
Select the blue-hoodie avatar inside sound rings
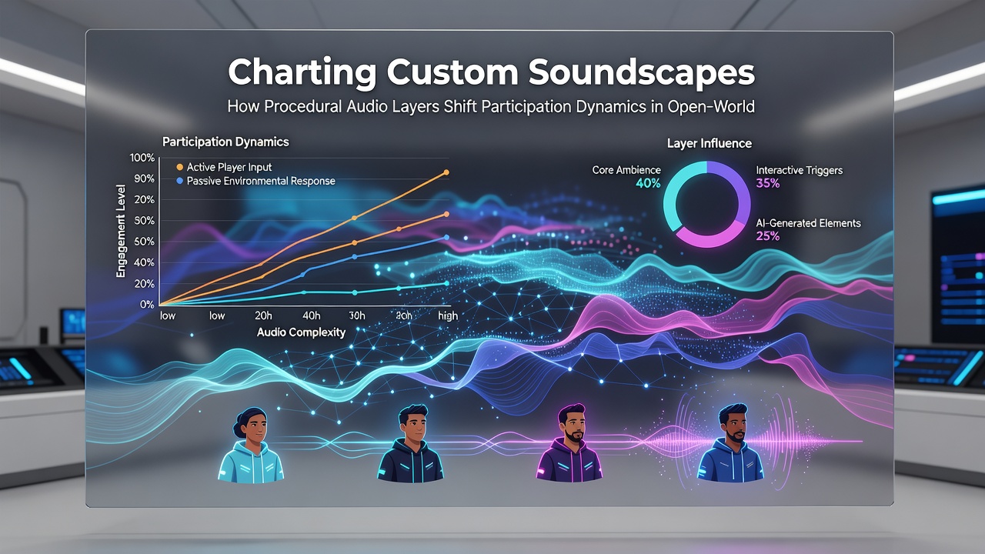[x=730, y=445]
